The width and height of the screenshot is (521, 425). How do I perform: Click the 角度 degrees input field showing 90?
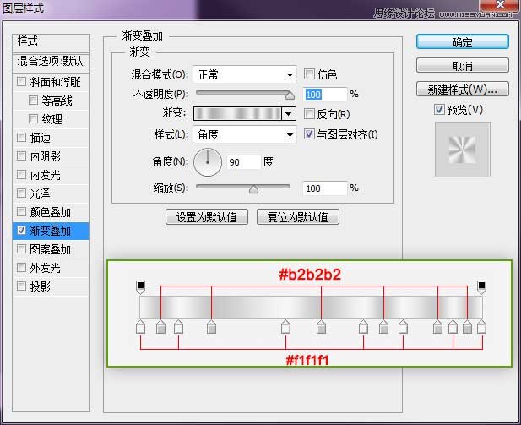(x=244, y=162)
